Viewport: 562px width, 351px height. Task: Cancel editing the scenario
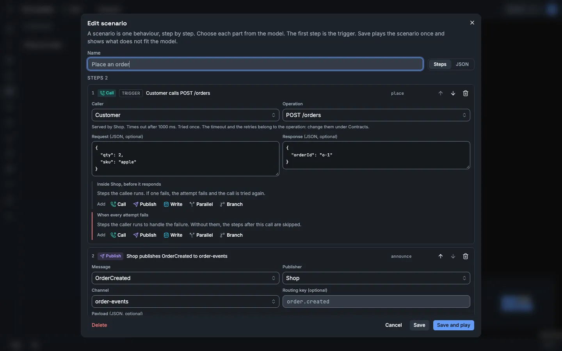pos(393,325)
